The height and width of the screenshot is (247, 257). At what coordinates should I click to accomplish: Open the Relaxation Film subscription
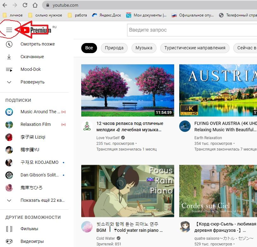35,124
